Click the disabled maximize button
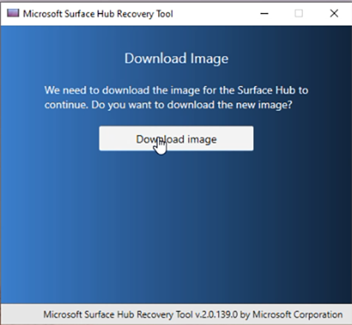 tap(299, 13)
